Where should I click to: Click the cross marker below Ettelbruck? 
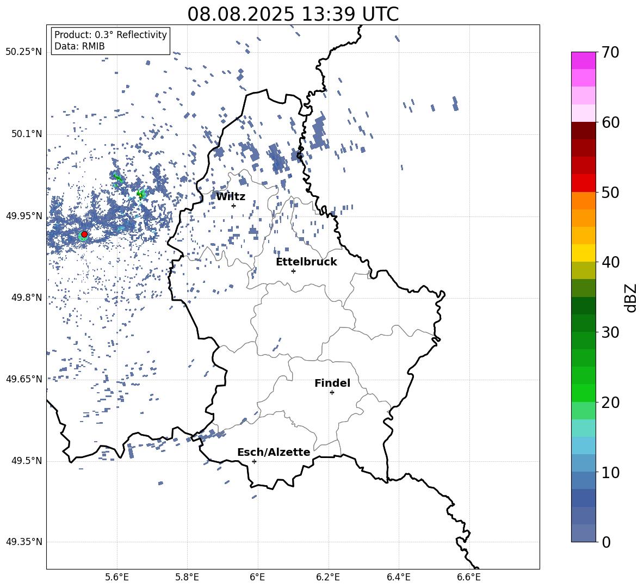[x=293, y=271]
